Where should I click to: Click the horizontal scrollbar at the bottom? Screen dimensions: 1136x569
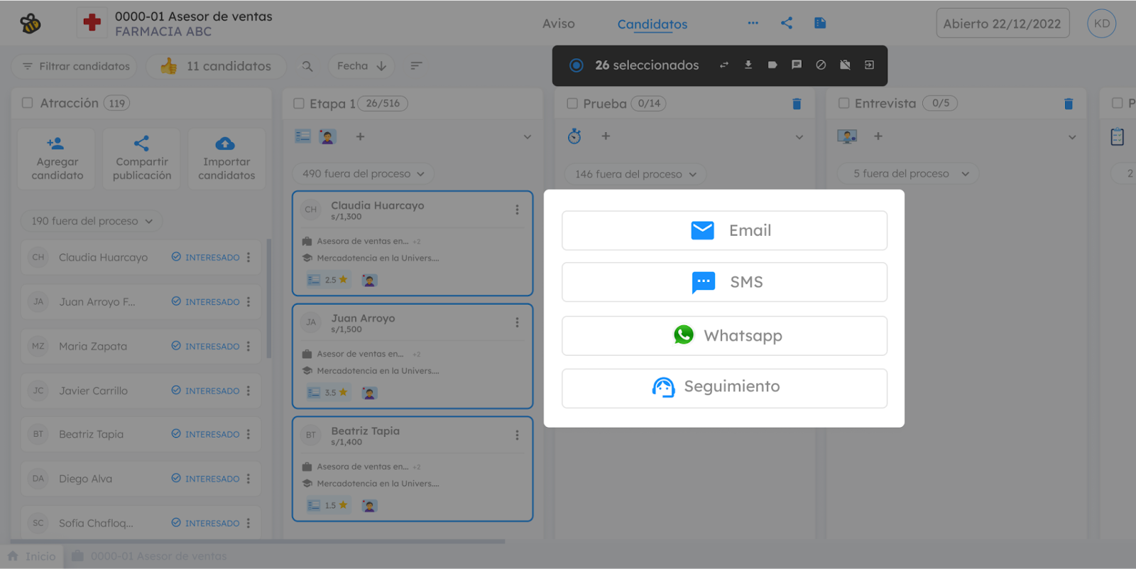click(x=257, y=541)
